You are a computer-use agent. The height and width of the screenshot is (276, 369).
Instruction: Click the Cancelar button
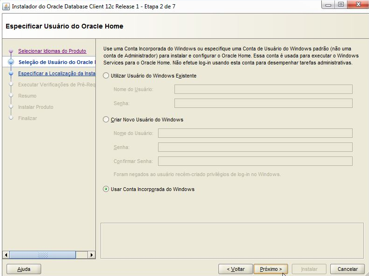[x=347, y=269]
